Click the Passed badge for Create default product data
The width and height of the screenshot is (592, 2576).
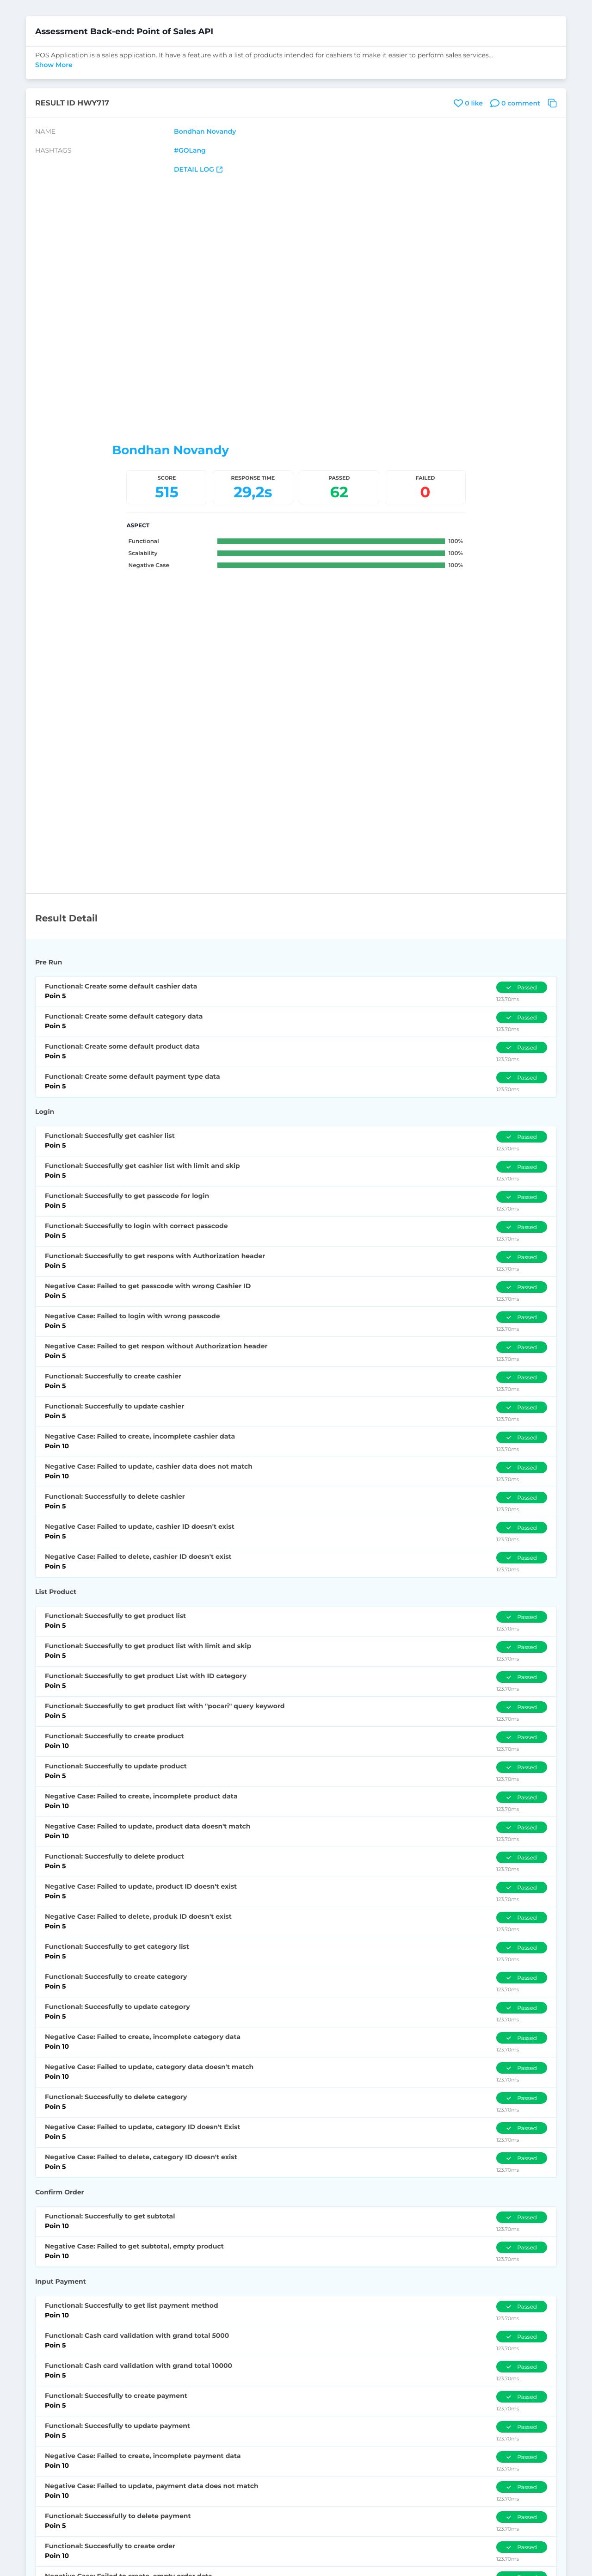(521, 1047)
